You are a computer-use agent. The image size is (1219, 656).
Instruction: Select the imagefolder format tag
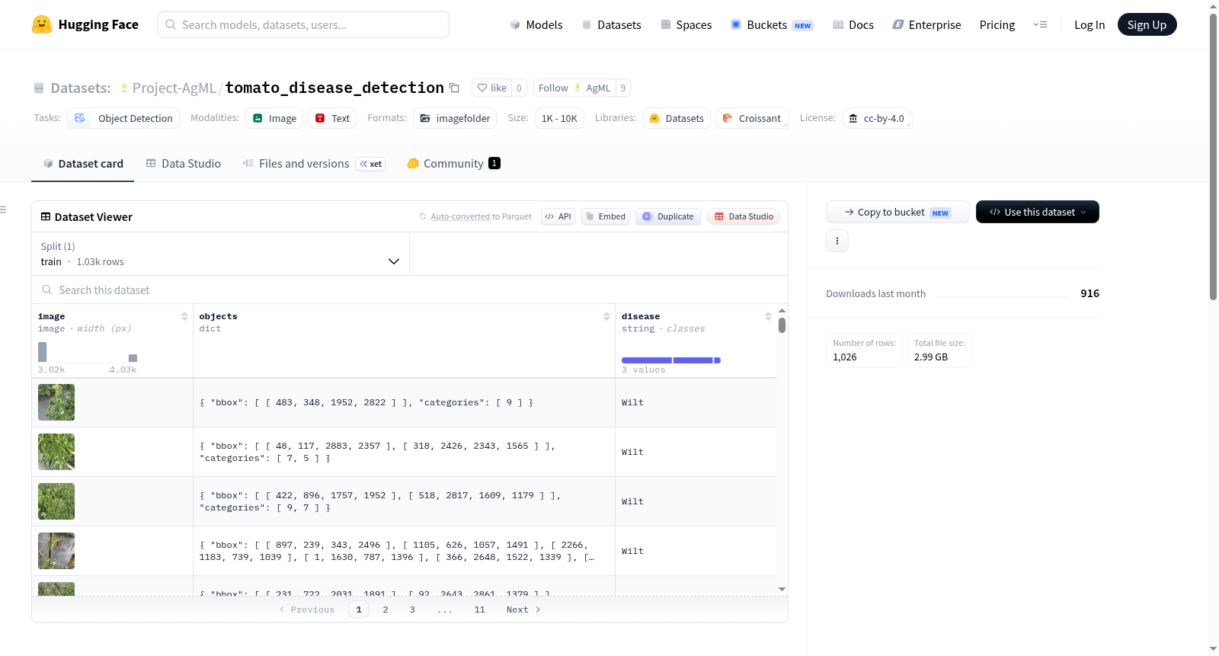click(x=455, y=118)
